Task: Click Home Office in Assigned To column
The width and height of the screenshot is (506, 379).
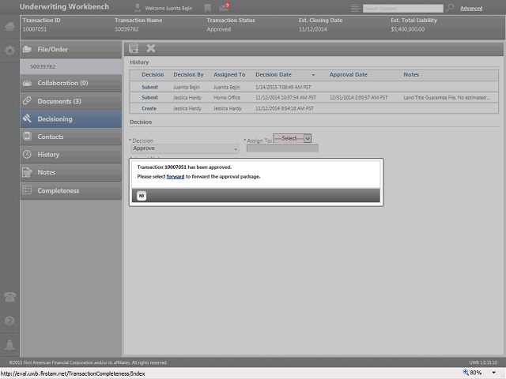Action: 227,98
